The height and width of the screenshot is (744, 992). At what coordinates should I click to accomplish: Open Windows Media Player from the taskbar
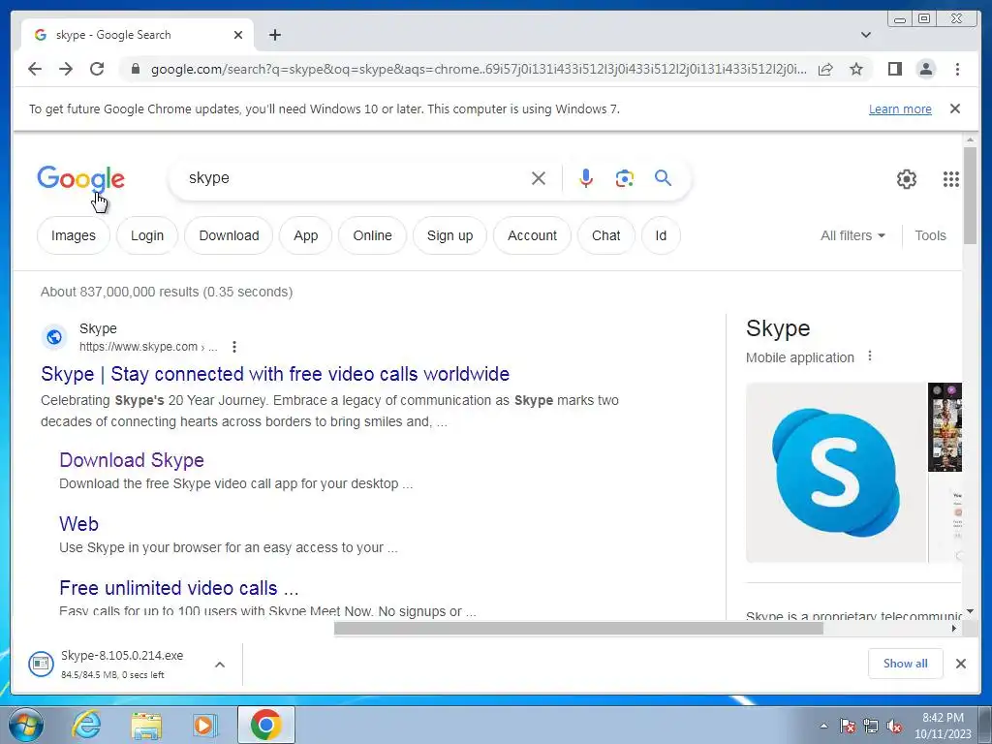[x=205, y=725]
